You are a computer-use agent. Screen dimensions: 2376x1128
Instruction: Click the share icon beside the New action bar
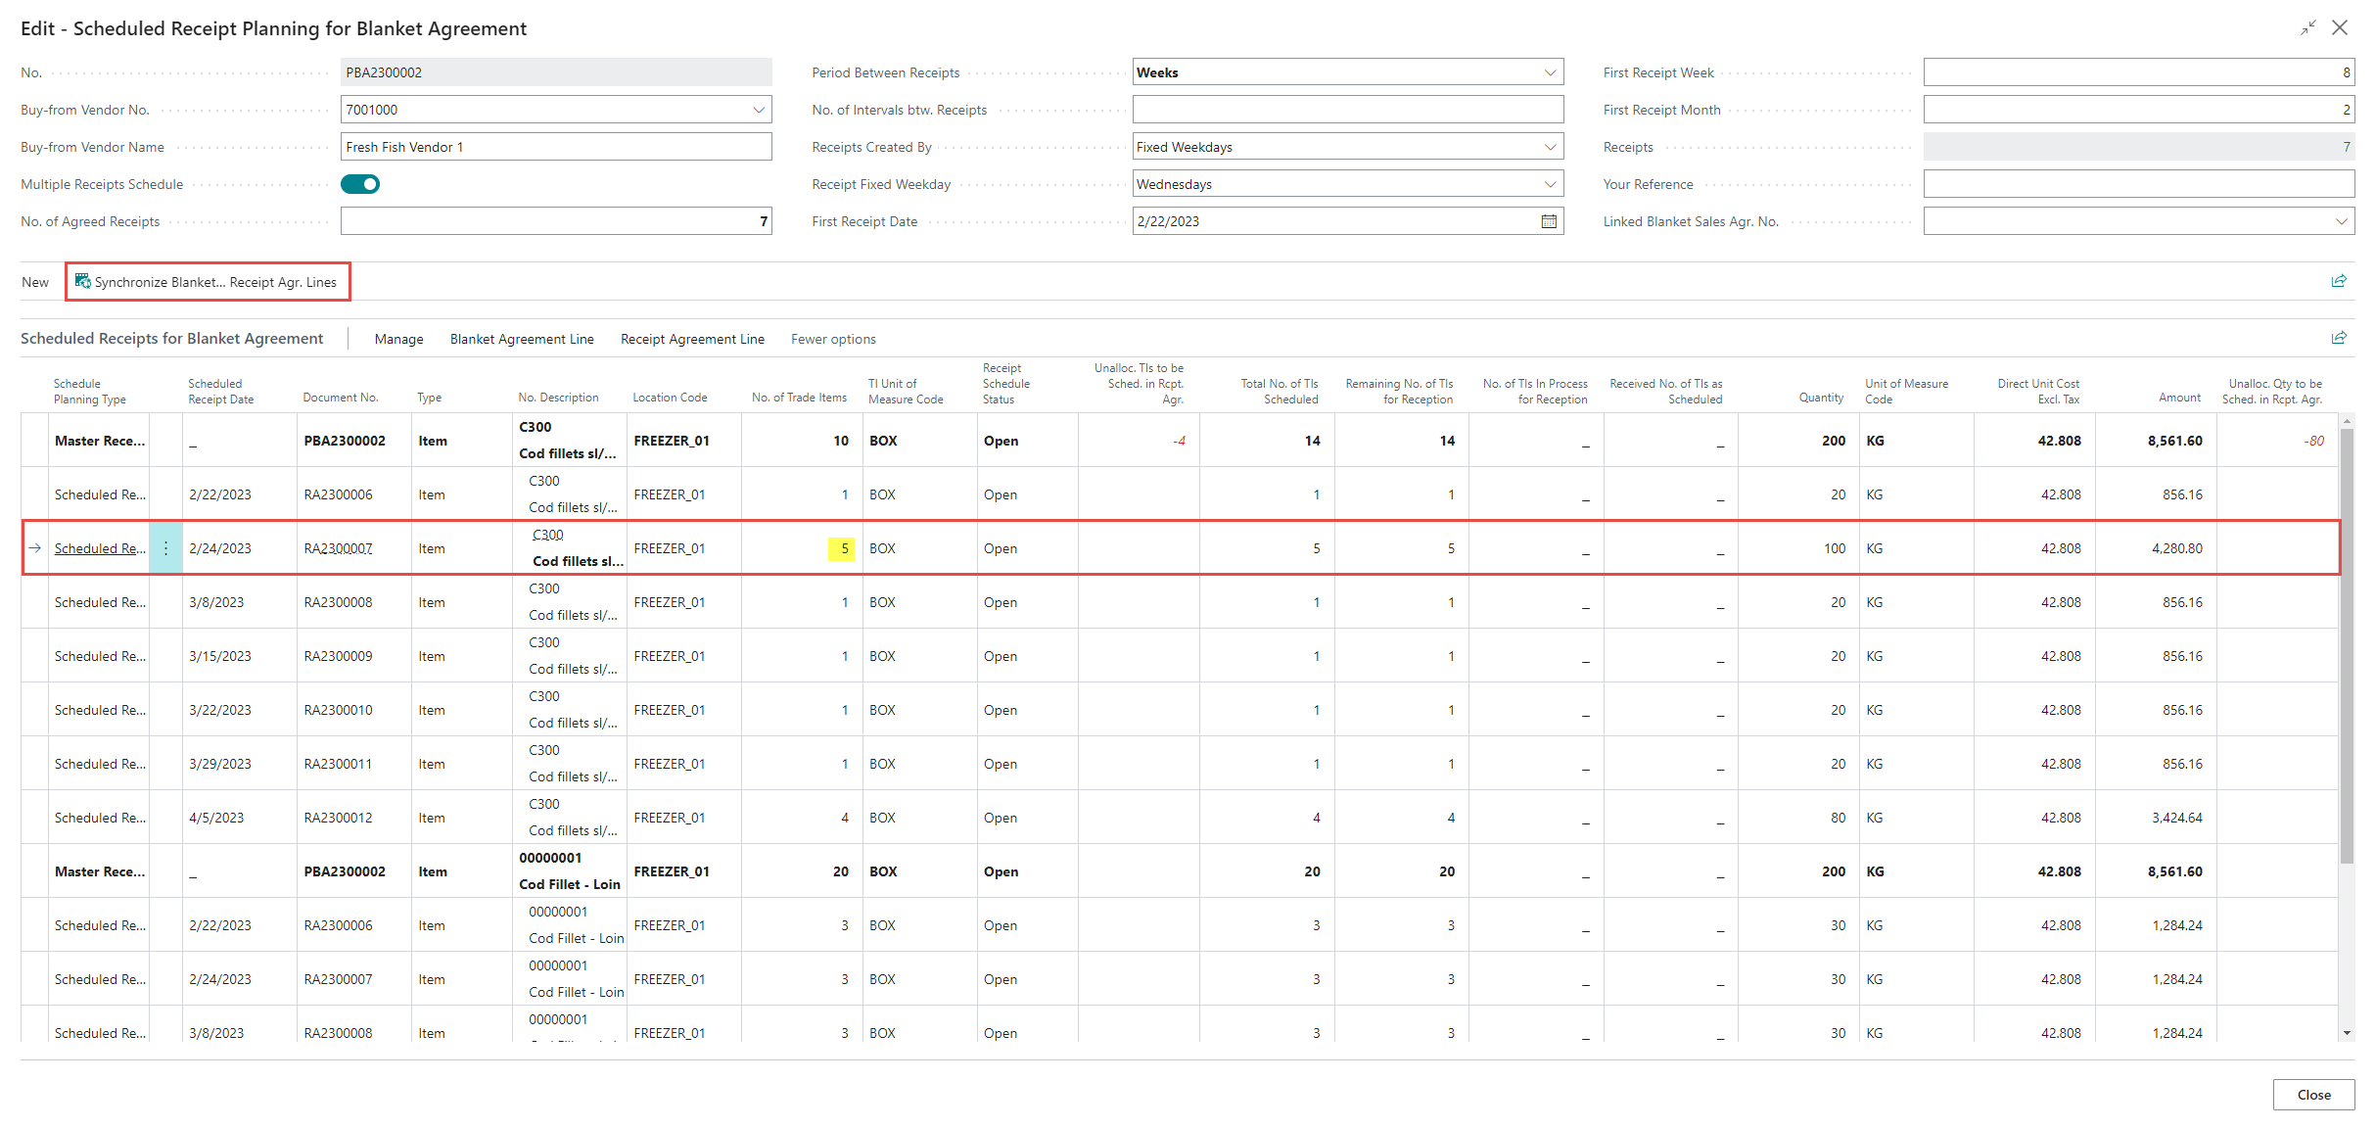2339,281
